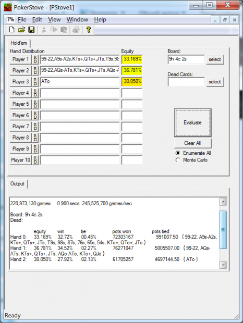The height and width of the screenshot is (323, 243).
Task: Click the Player 2 button
Action: pyautogui.click(x=21, y=70)
